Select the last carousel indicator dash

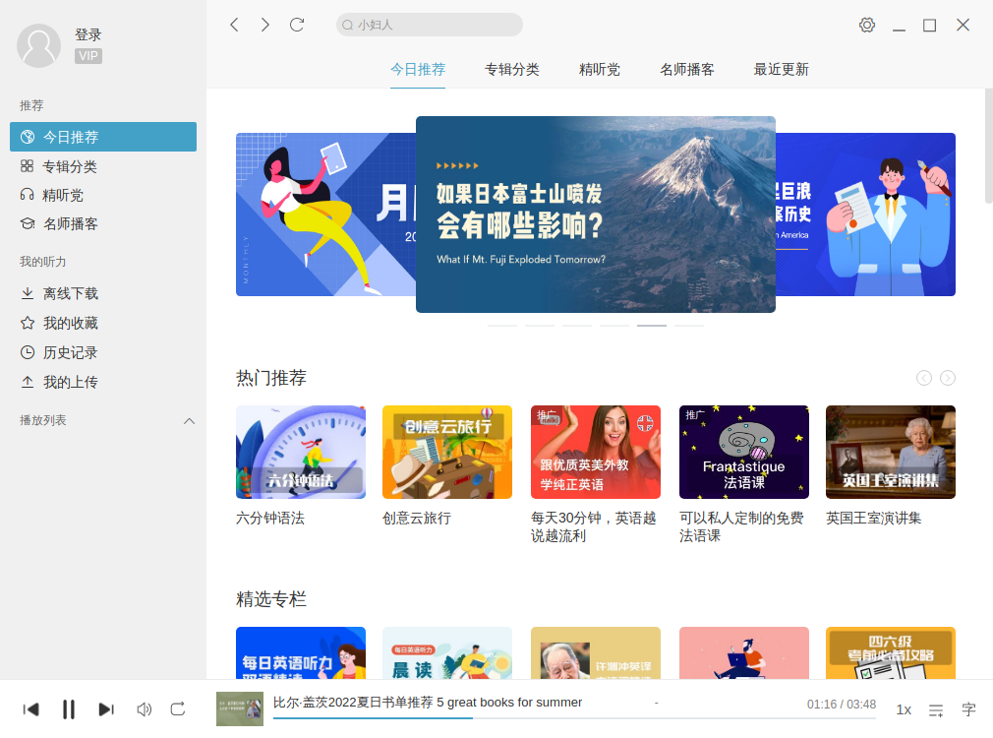tap(689, 326)
